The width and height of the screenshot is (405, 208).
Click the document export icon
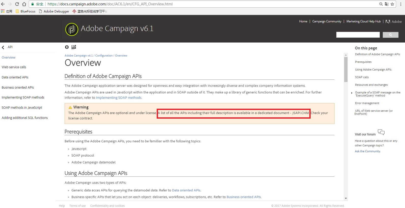click(74, 47)
